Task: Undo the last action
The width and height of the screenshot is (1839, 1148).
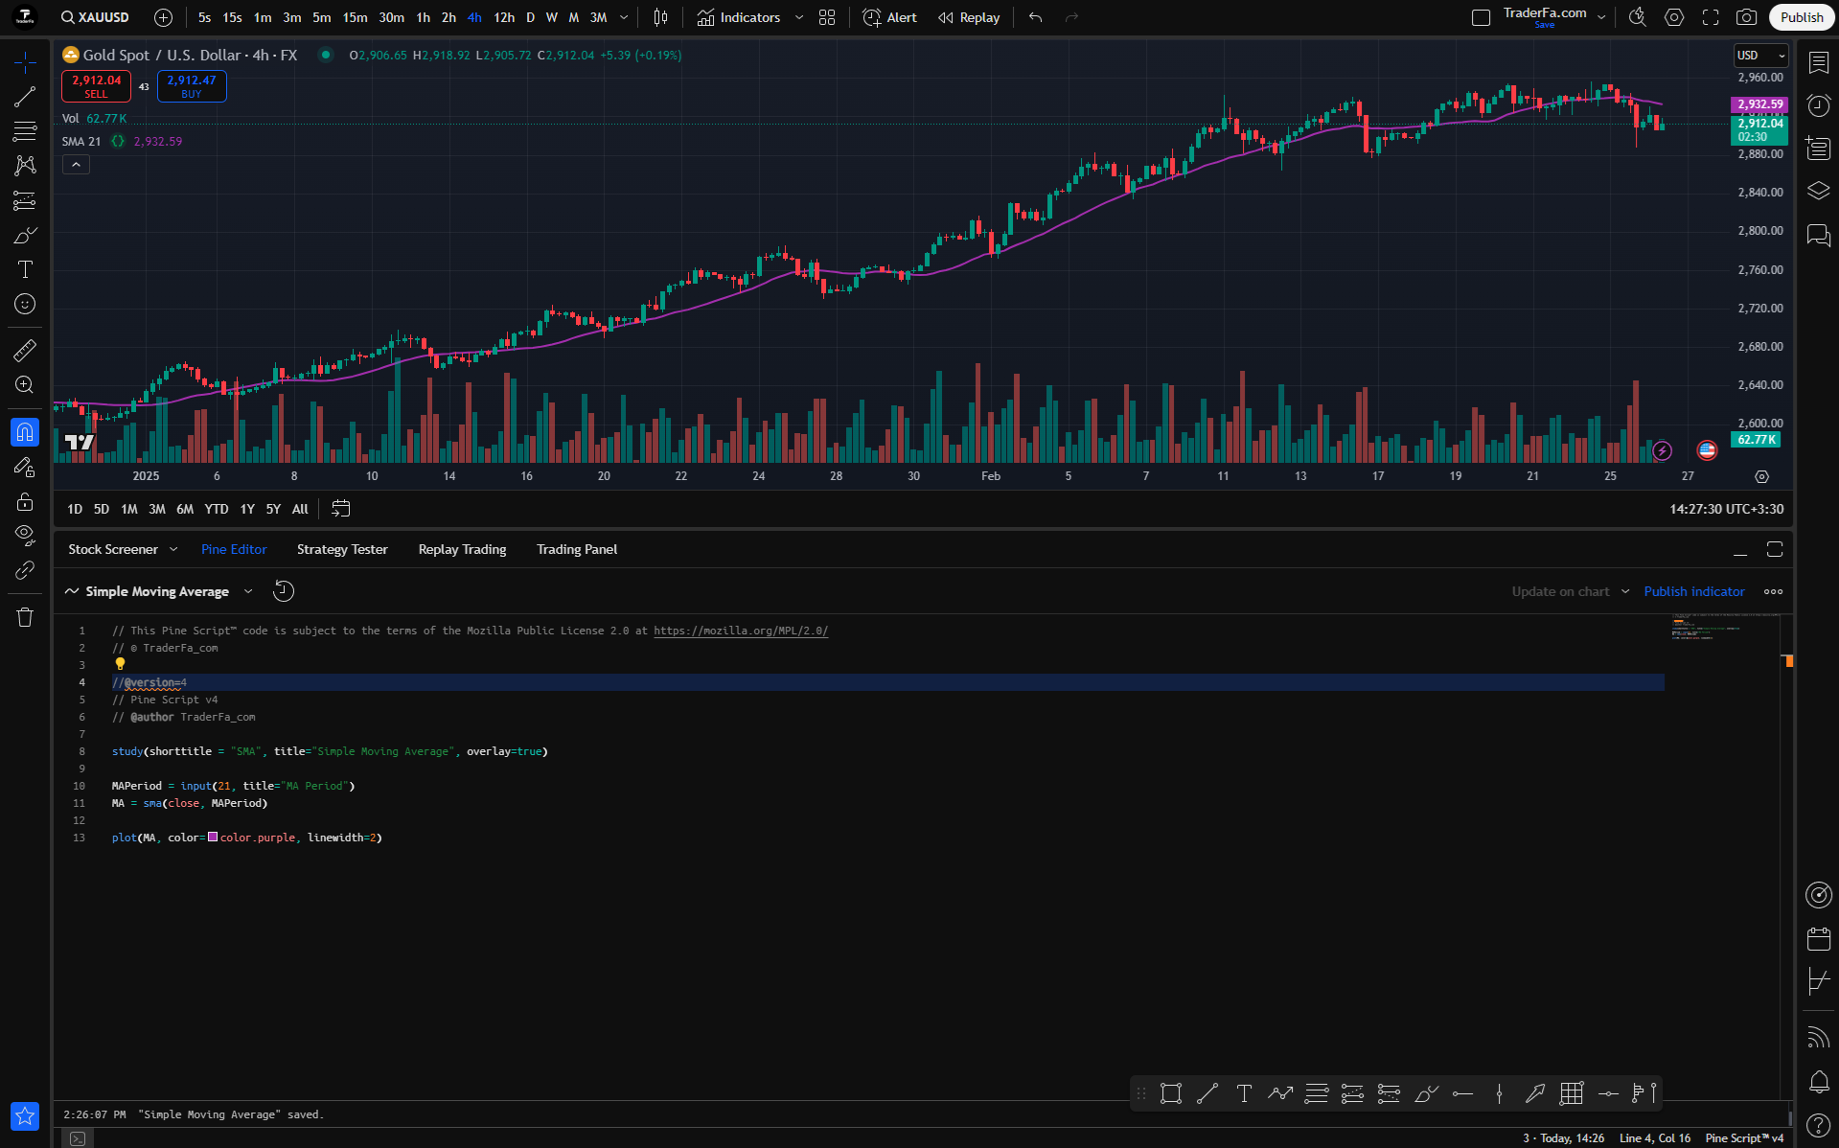Action: [1035, 17]
